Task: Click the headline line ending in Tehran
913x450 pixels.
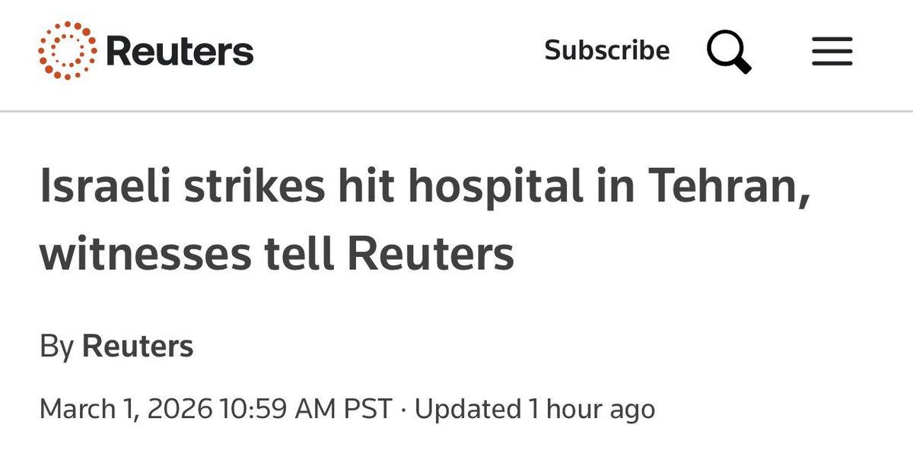Action: pyautogui.click(x=424, y=188)
